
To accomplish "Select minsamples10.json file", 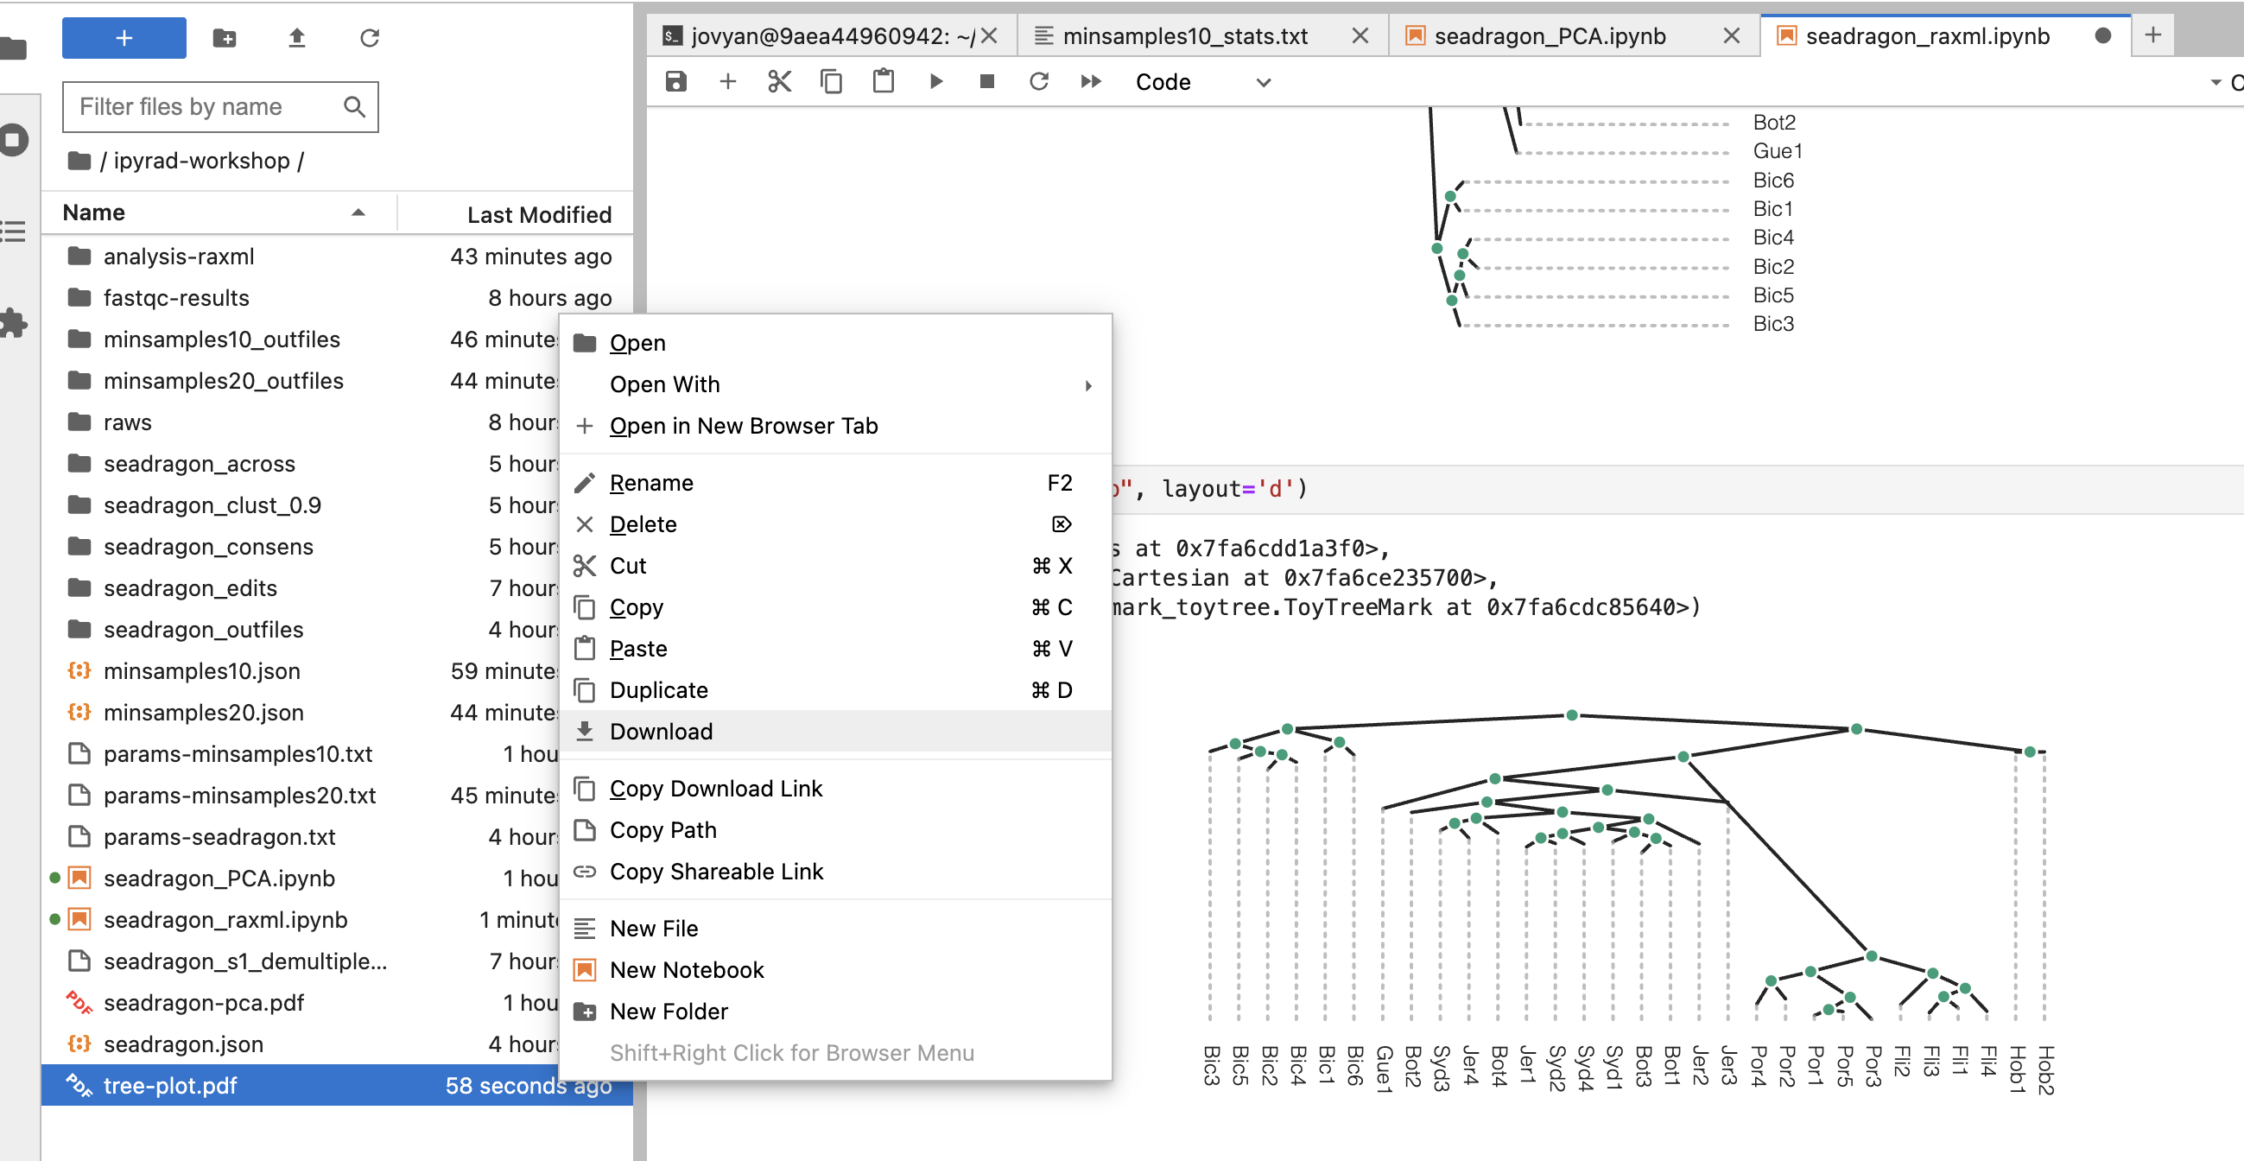I will point(301,671).
